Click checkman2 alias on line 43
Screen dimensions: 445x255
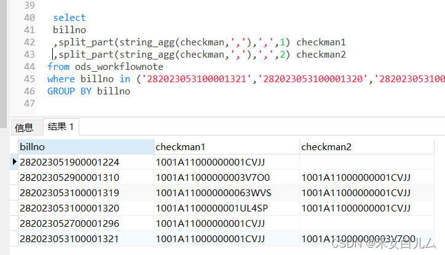click(321, 55)
